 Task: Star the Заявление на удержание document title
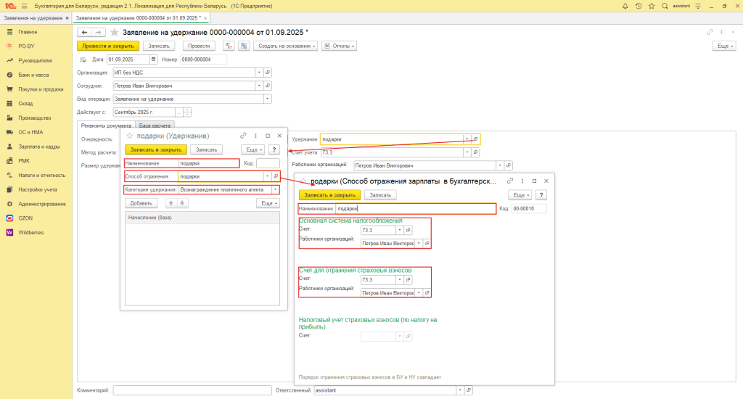tap(114, 32)
